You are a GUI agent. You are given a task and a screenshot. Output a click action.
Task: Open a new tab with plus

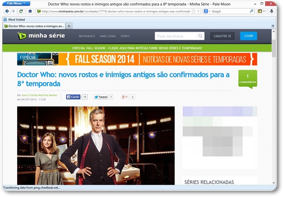pyautogui.click(x=69, y=26)
